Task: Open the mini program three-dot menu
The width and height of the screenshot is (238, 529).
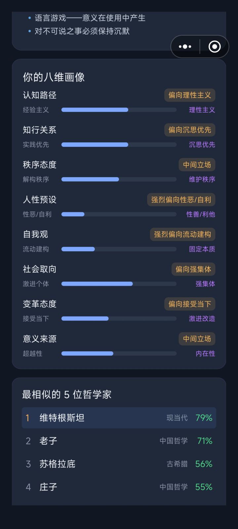Action: (185, 47)
